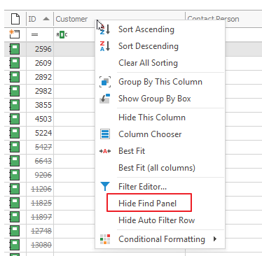Click the Group By This Column icon

tap(105, 82)
